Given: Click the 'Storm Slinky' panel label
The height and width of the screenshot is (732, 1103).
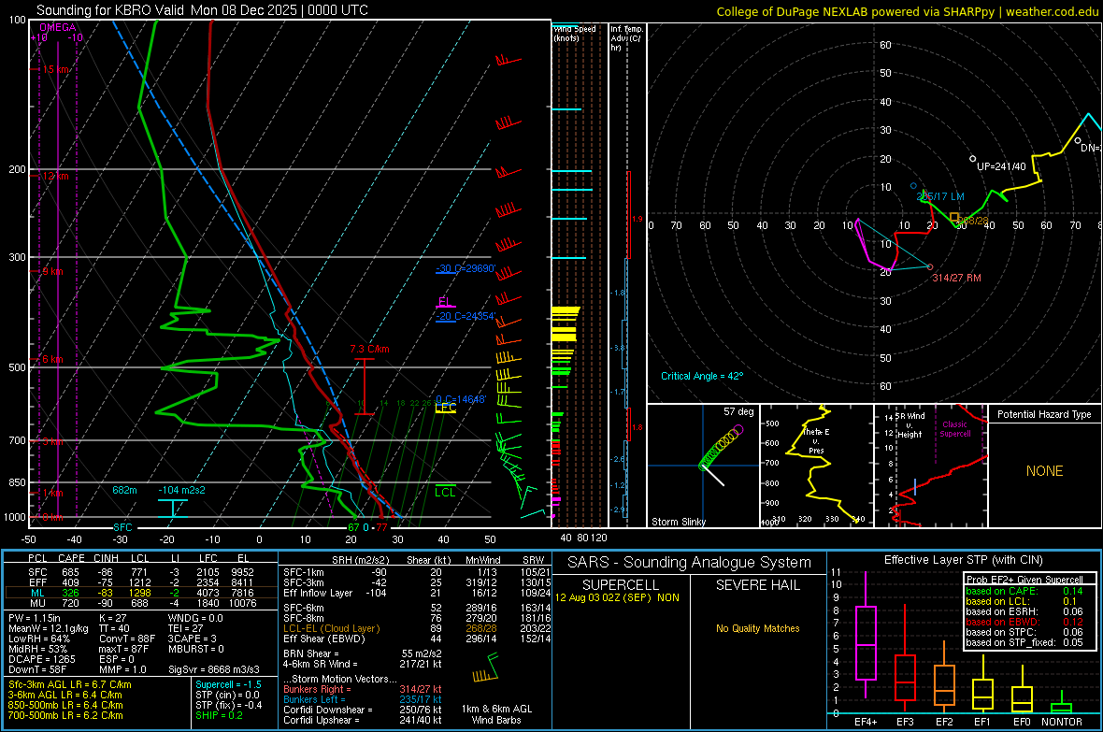Looking at the screenshot, I should coord(678,522).
